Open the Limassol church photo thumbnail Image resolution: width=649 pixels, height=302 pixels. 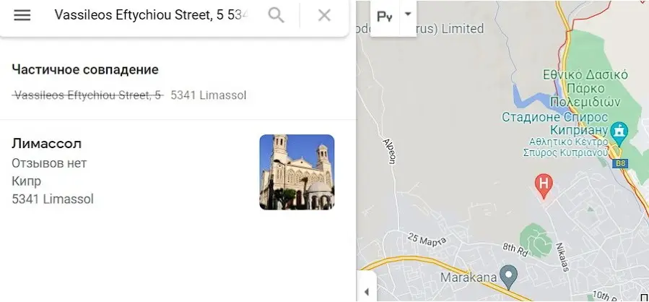[x=297, y=172]
